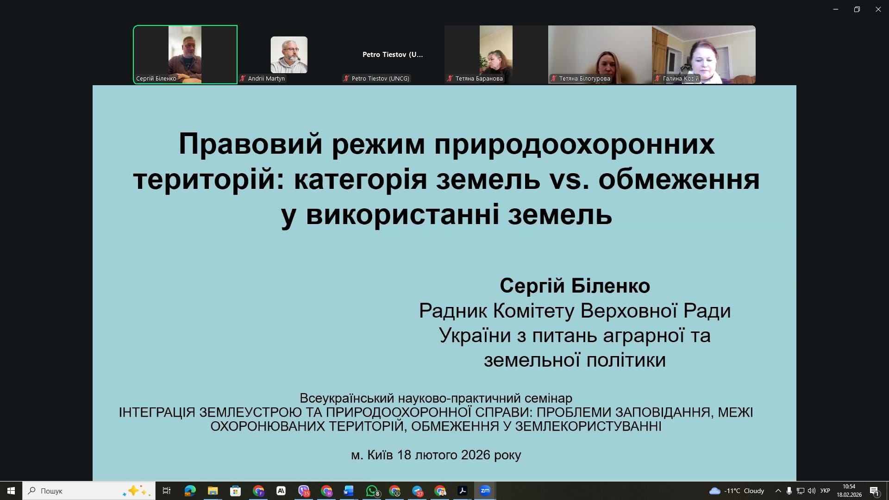Open File Explorer from taskbar
This screenshot has width=889, height=500.
pyautogui.click(x=213, y=491)
